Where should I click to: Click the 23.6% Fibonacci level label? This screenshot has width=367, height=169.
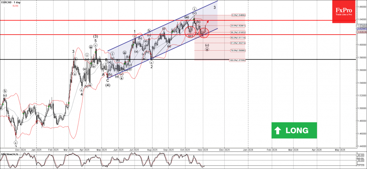pyautogui.click(x=238, y=26)
